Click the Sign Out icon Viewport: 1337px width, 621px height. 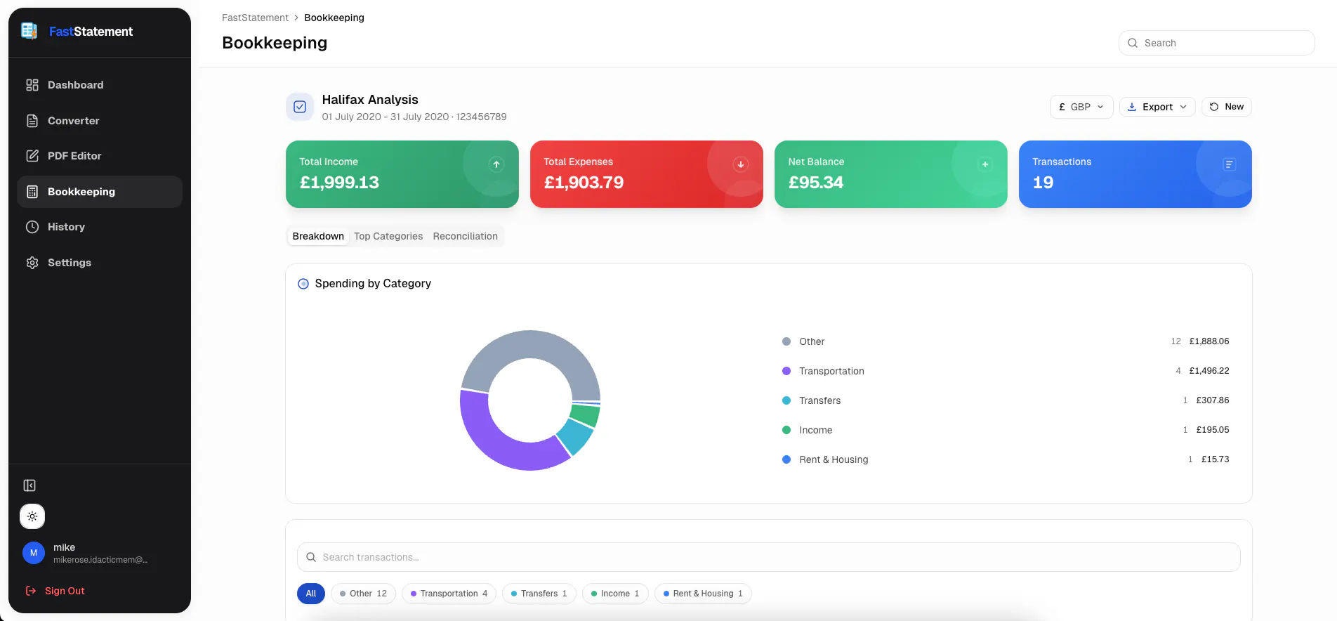pos(31,591)
